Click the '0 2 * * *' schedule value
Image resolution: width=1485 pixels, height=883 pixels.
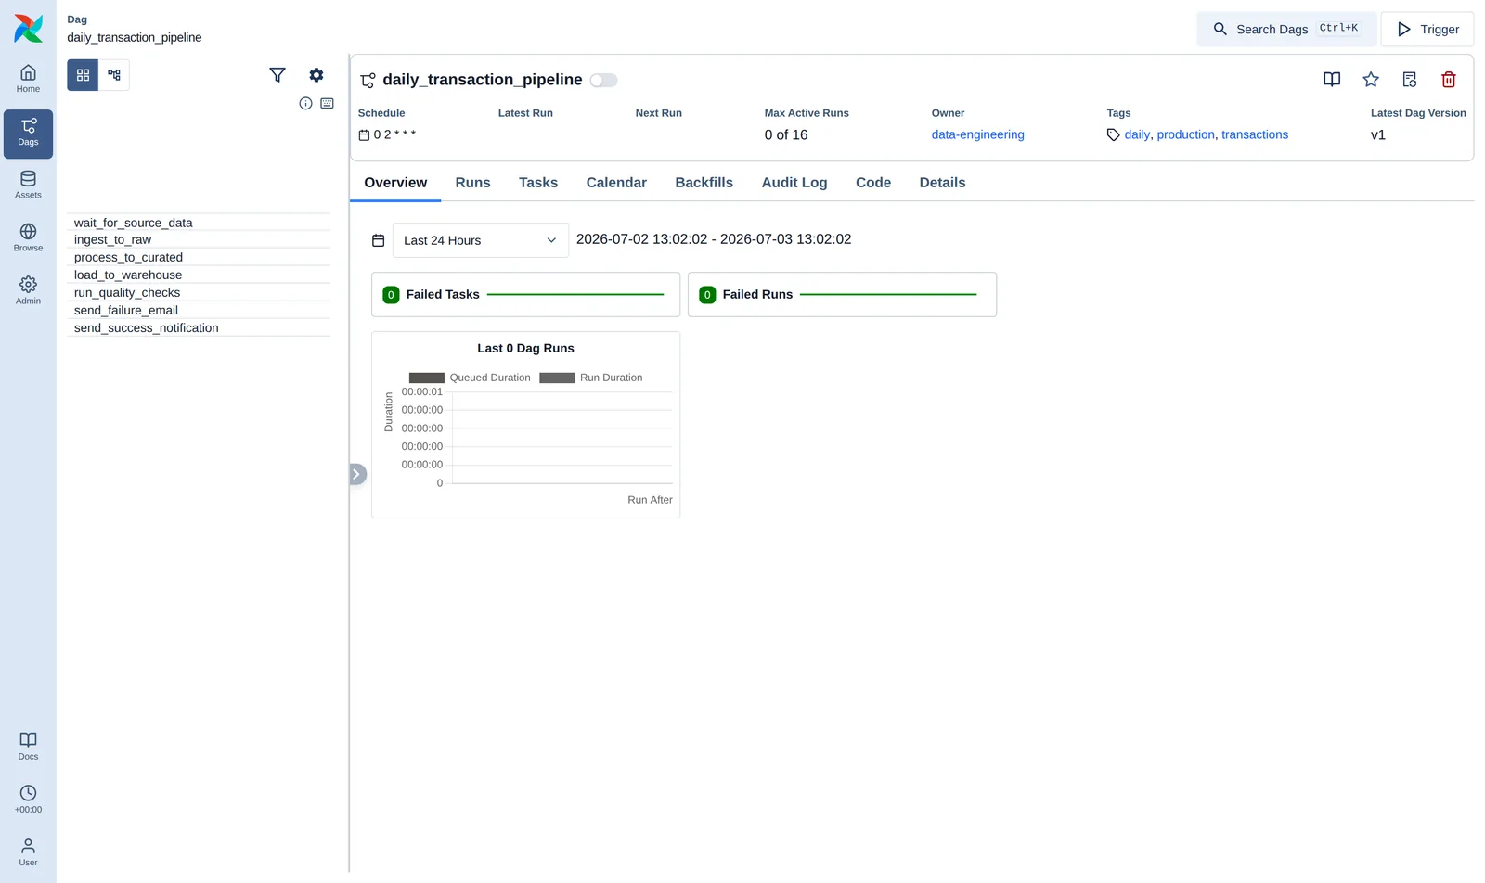[394, 135]
